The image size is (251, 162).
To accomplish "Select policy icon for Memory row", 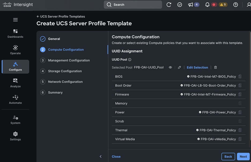I will [x=240, y=103].
